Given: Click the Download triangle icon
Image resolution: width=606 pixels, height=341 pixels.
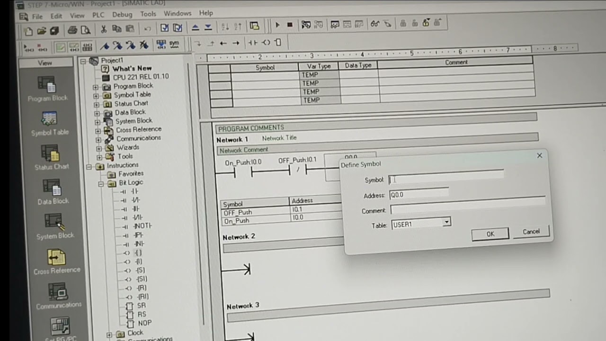Looking at the screenshot, I should pyautogui.click(x=209, y=27).
